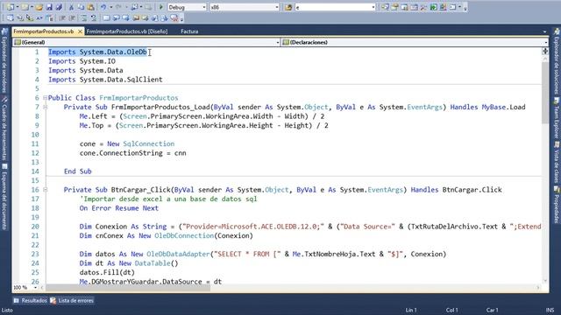Click 'cone.ConnectionString = cnn' code line
The width and height of the screenshot is (561, 315).
(x=132, y=153)
